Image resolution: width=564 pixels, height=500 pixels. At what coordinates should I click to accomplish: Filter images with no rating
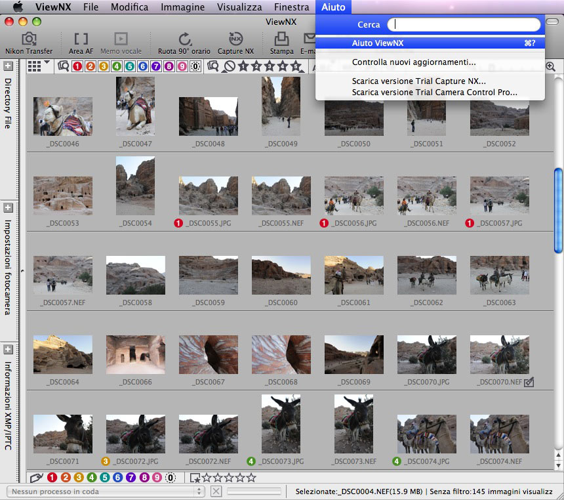pos(229,66)
